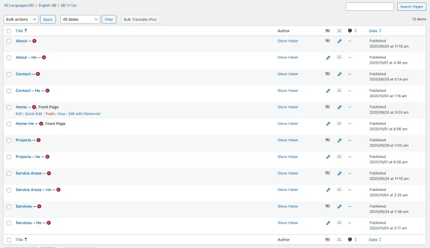The width and height of the screenshot is (430, 248).
Task: Click the Elementor badge icon next to Projects
Action: (x=38, y=140)
